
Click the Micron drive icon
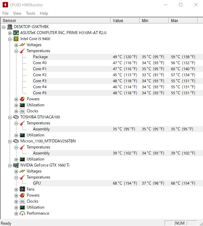[x=16, y=141]
